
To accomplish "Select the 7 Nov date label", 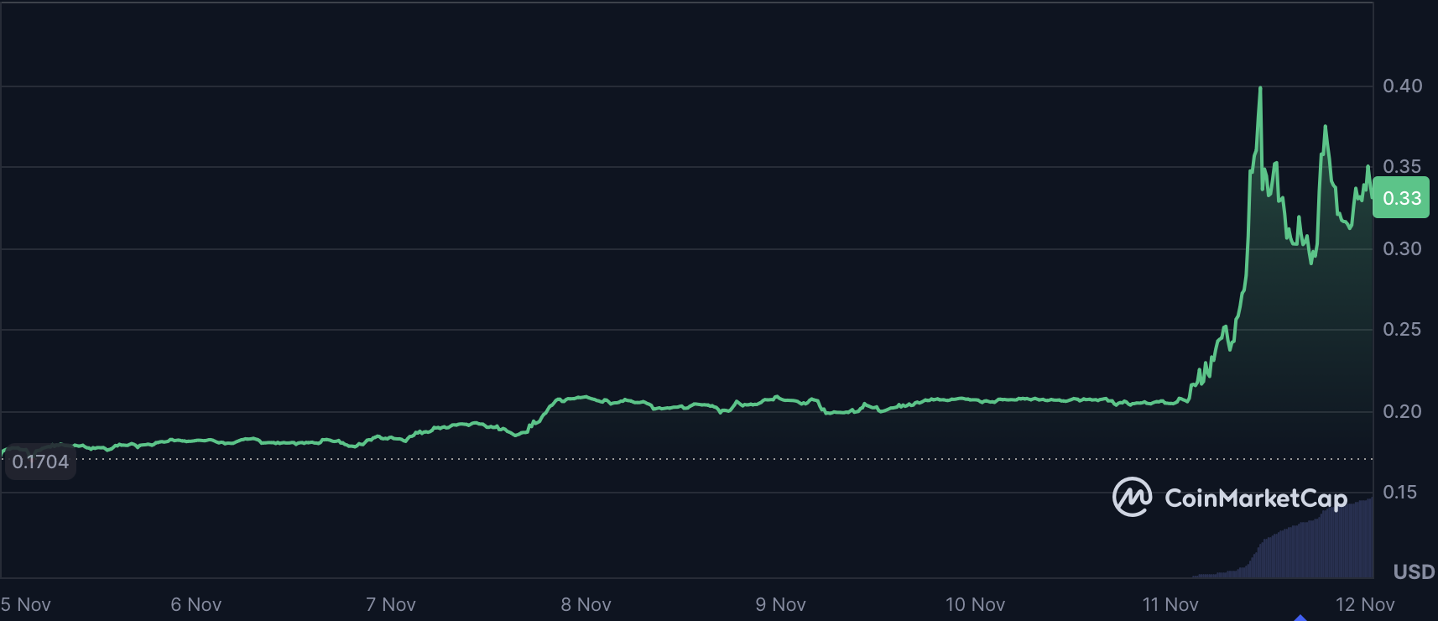I will pyautogui.click(x=390, y=604).
